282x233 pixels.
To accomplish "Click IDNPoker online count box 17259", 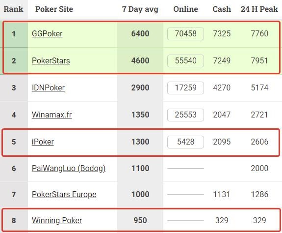I will point(185,88).
